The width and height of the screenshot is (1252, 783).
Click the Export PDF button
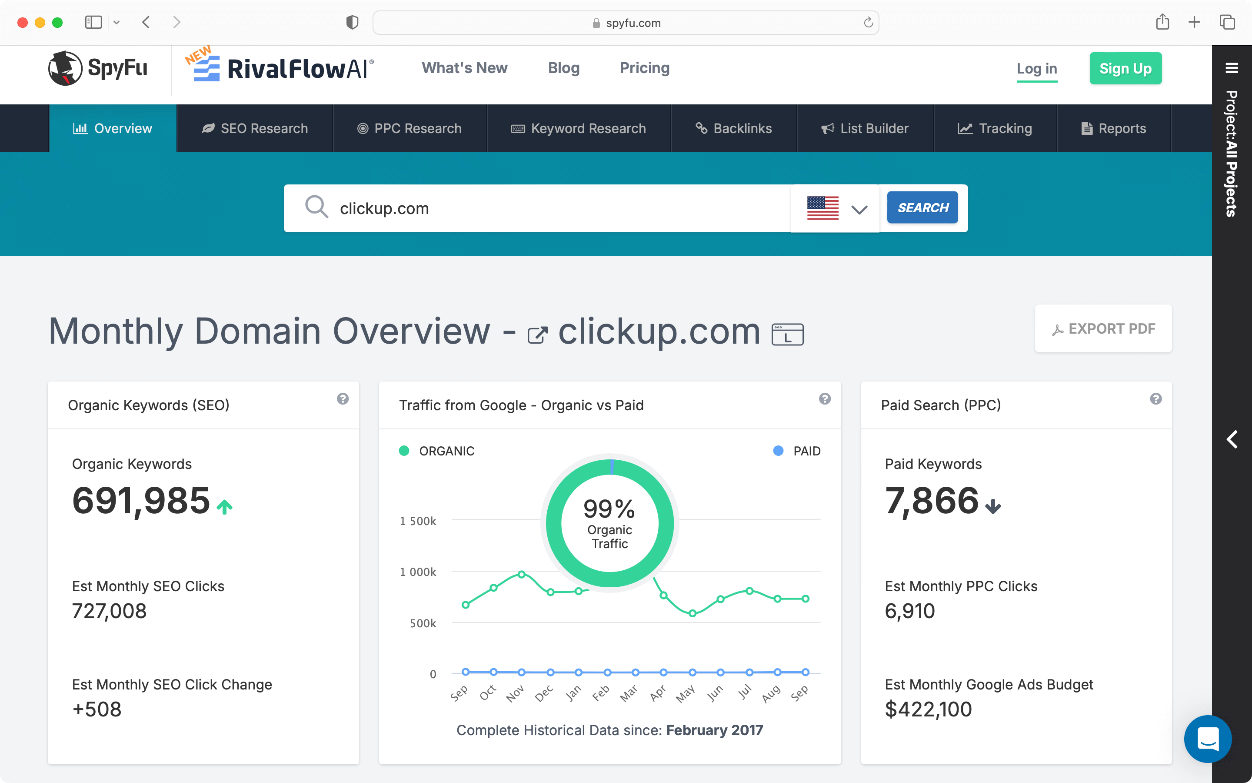click(x=1102, y=328)
